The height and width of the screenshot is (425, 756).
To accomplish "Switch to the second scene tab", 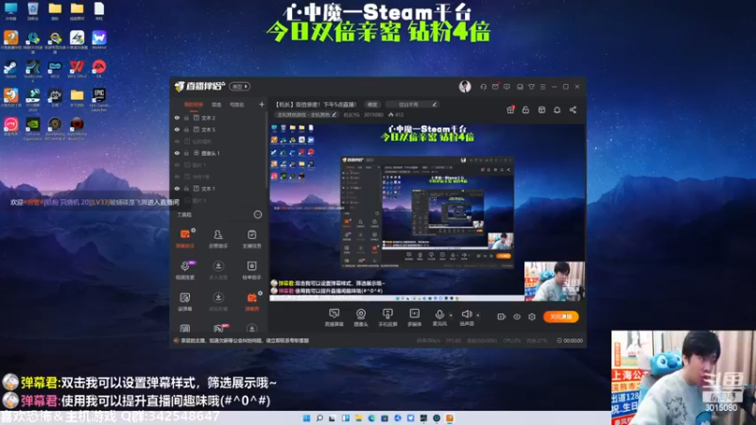I will coord(216,105).
